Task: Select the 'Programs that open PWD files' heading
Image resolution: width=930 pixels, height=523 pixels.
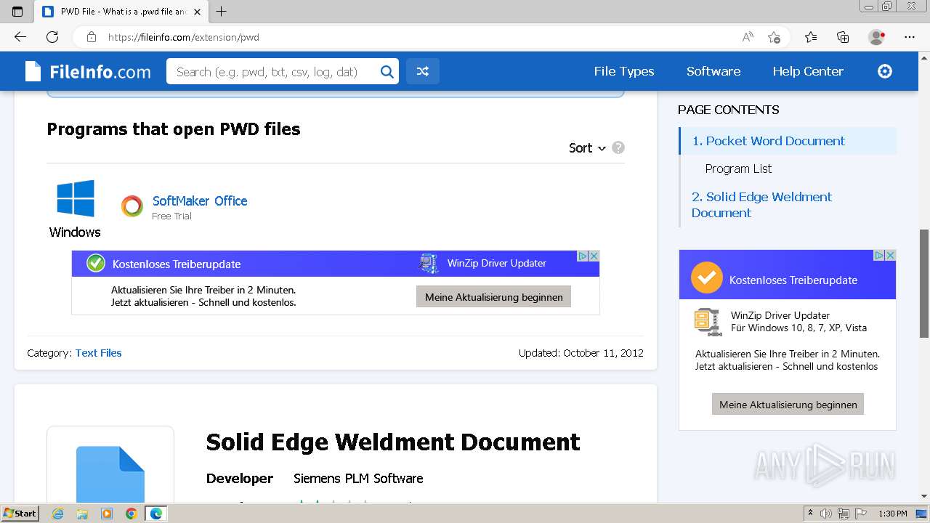Action: [174, 129]
